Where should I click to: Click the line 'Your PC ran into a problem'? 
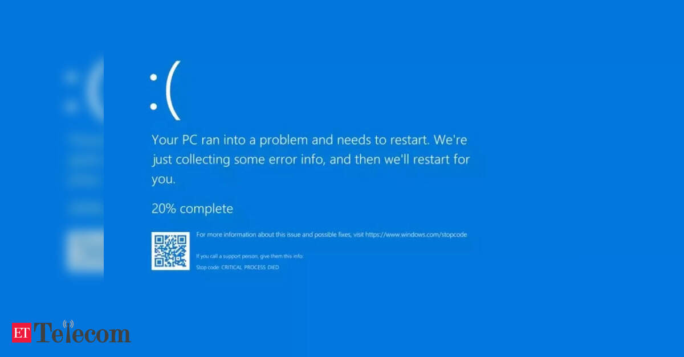[309, 140]
